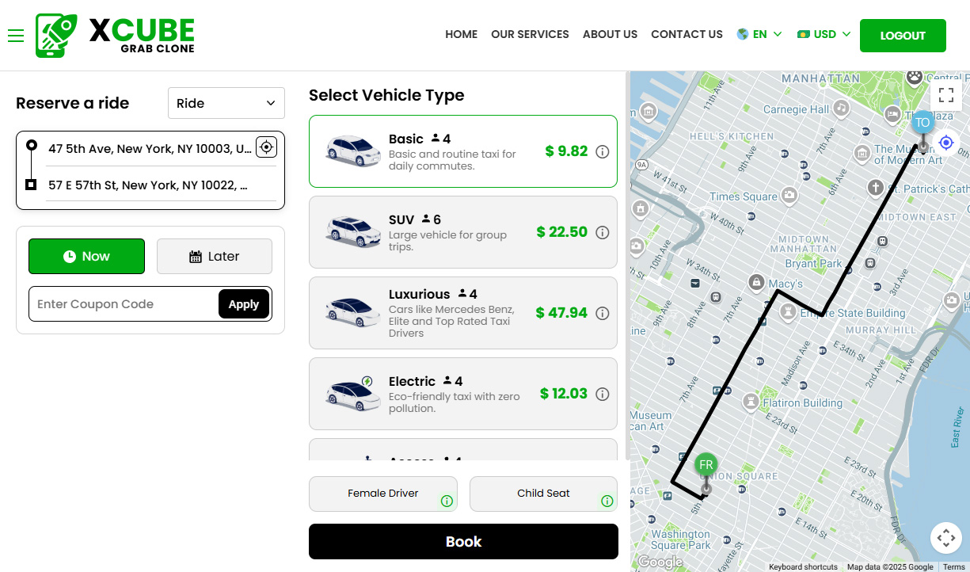Apply the entered coupon code
Viewport: 970px width, 572px height.
point(244,303)
